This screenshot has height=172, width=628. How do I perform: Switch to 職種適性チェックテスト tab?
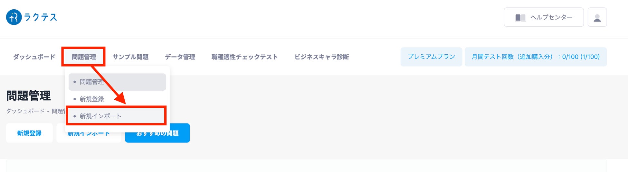(x=244, y=57)
